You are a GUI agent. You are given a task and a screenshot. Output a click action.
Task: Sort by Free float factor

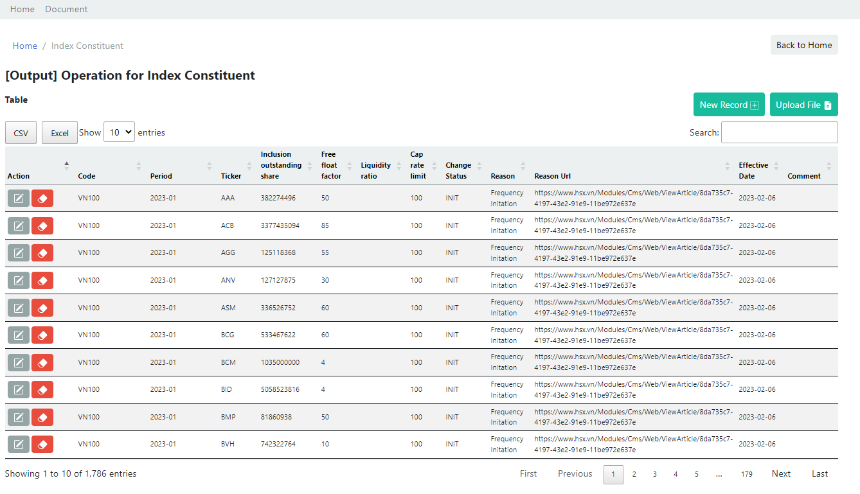[339, 166]
